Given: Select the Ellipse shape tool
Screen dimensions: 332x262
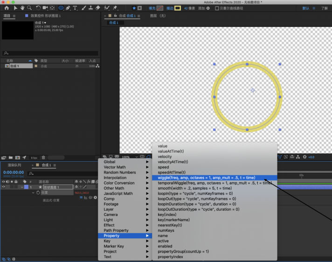Looking at the screenshot, I should [x=61, y=8].
